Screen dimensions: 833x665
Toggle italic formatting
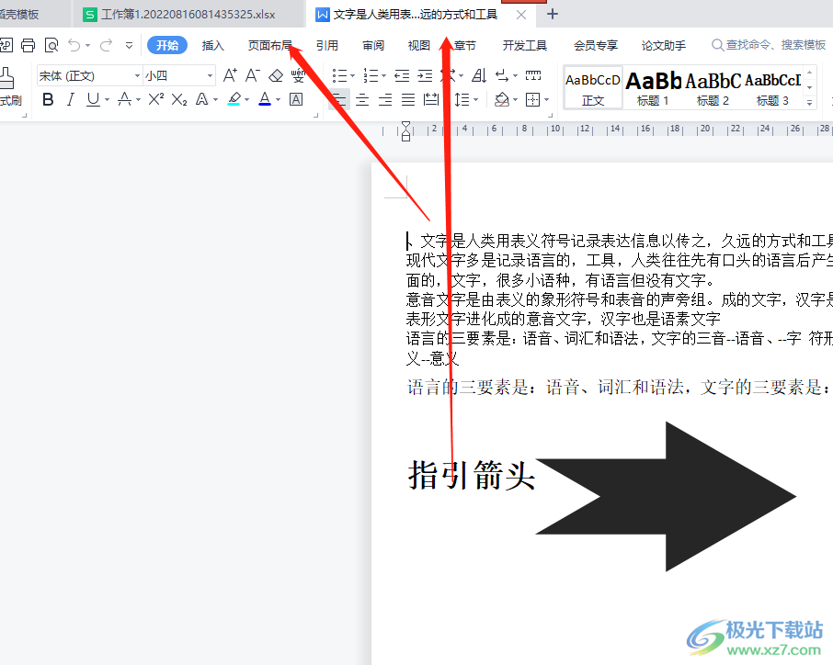pos(70,99)
